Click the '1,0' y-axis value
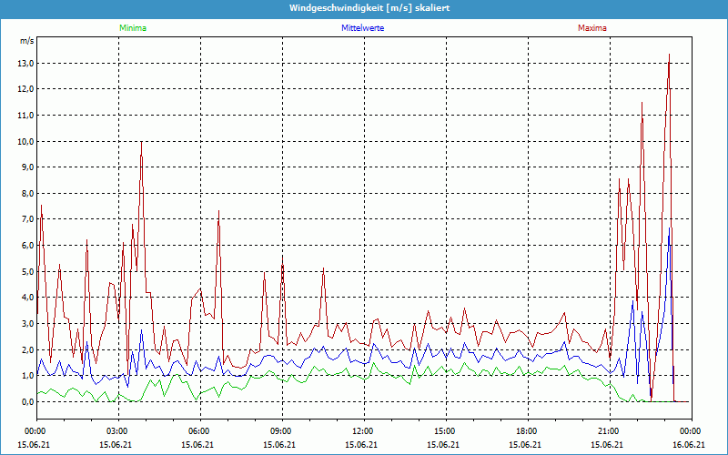The image size is (728, 455). (x=28, y=376)
